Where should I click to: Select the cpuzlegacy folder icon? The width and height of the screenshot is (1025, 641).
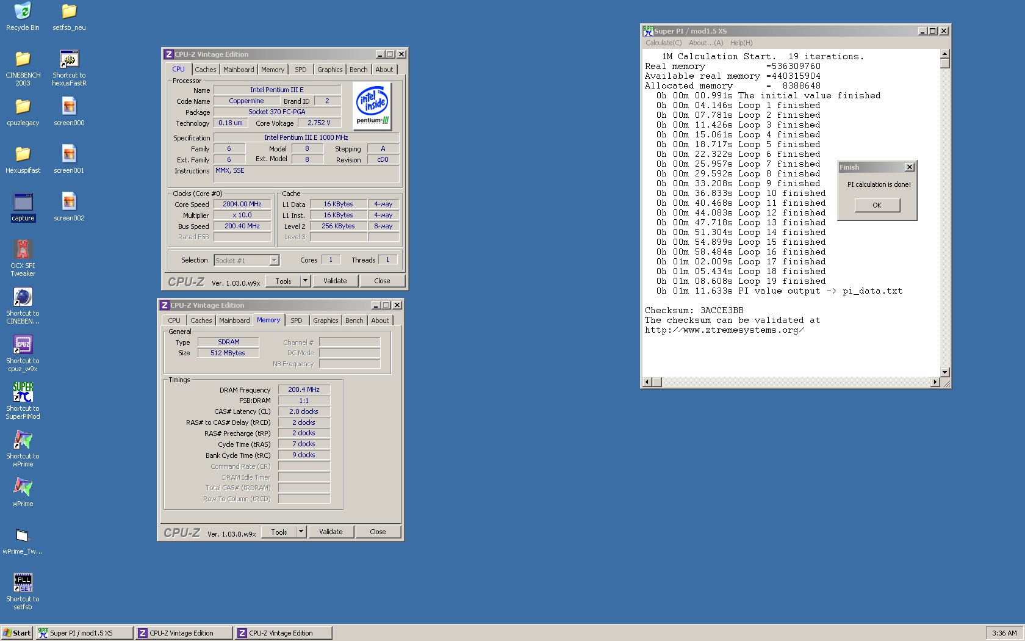coord(23,112)
